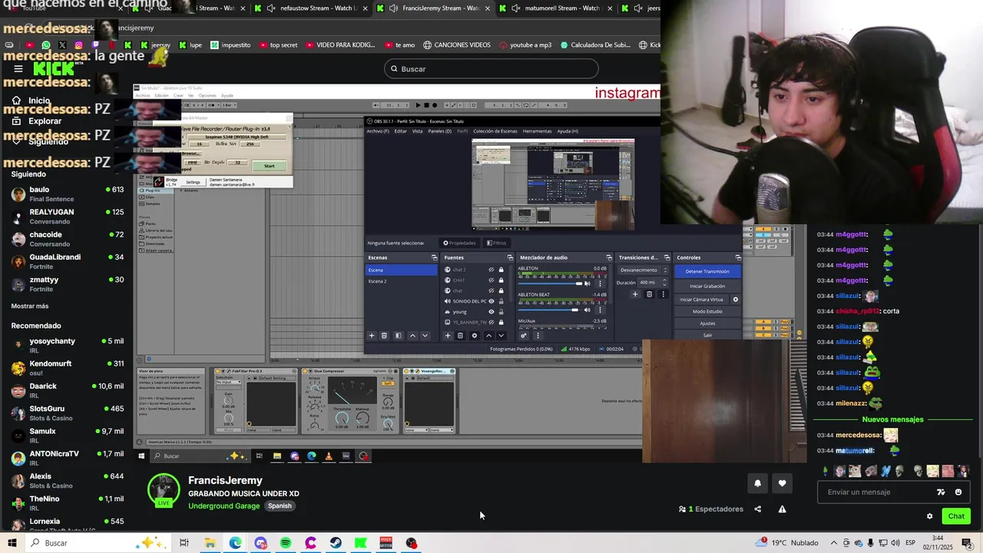Click the Kick 'Buscar' search field
This screenshot has height=553, width=983.
491,69
